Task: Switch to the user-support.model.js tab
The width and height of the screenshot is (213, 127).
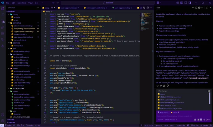Action: click(69, 8)
